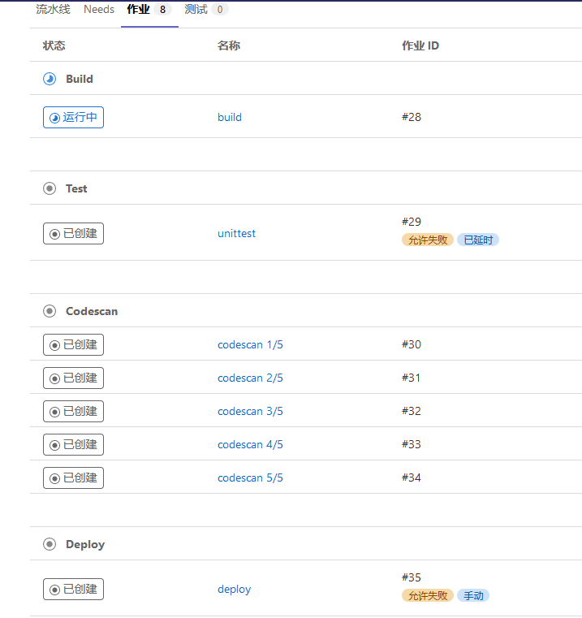This screenshot has height=618, width=582.
Task: Open the codescan 5/5 job link
Action: (x=250, y=478)
